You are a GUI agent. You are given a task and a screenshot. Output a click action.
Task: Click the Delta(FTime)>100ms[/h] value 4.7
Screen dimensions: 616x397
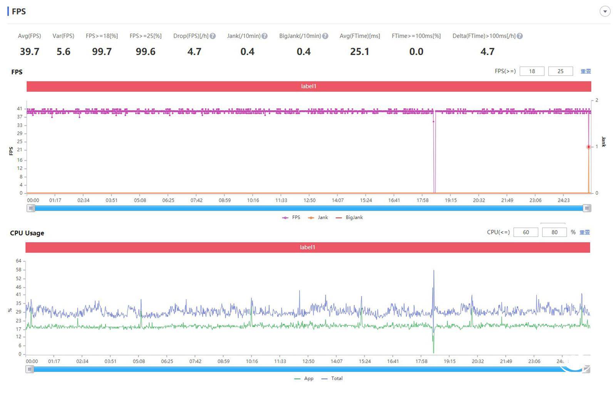click(x=487, y=52)
